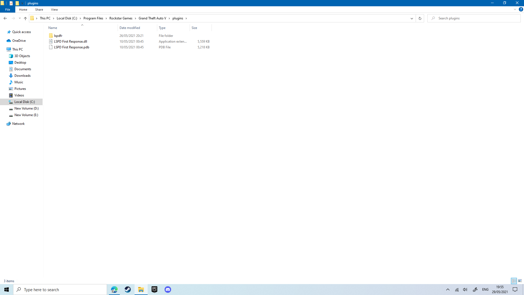Select the lspdfr folder icon

tap(51, 36)
